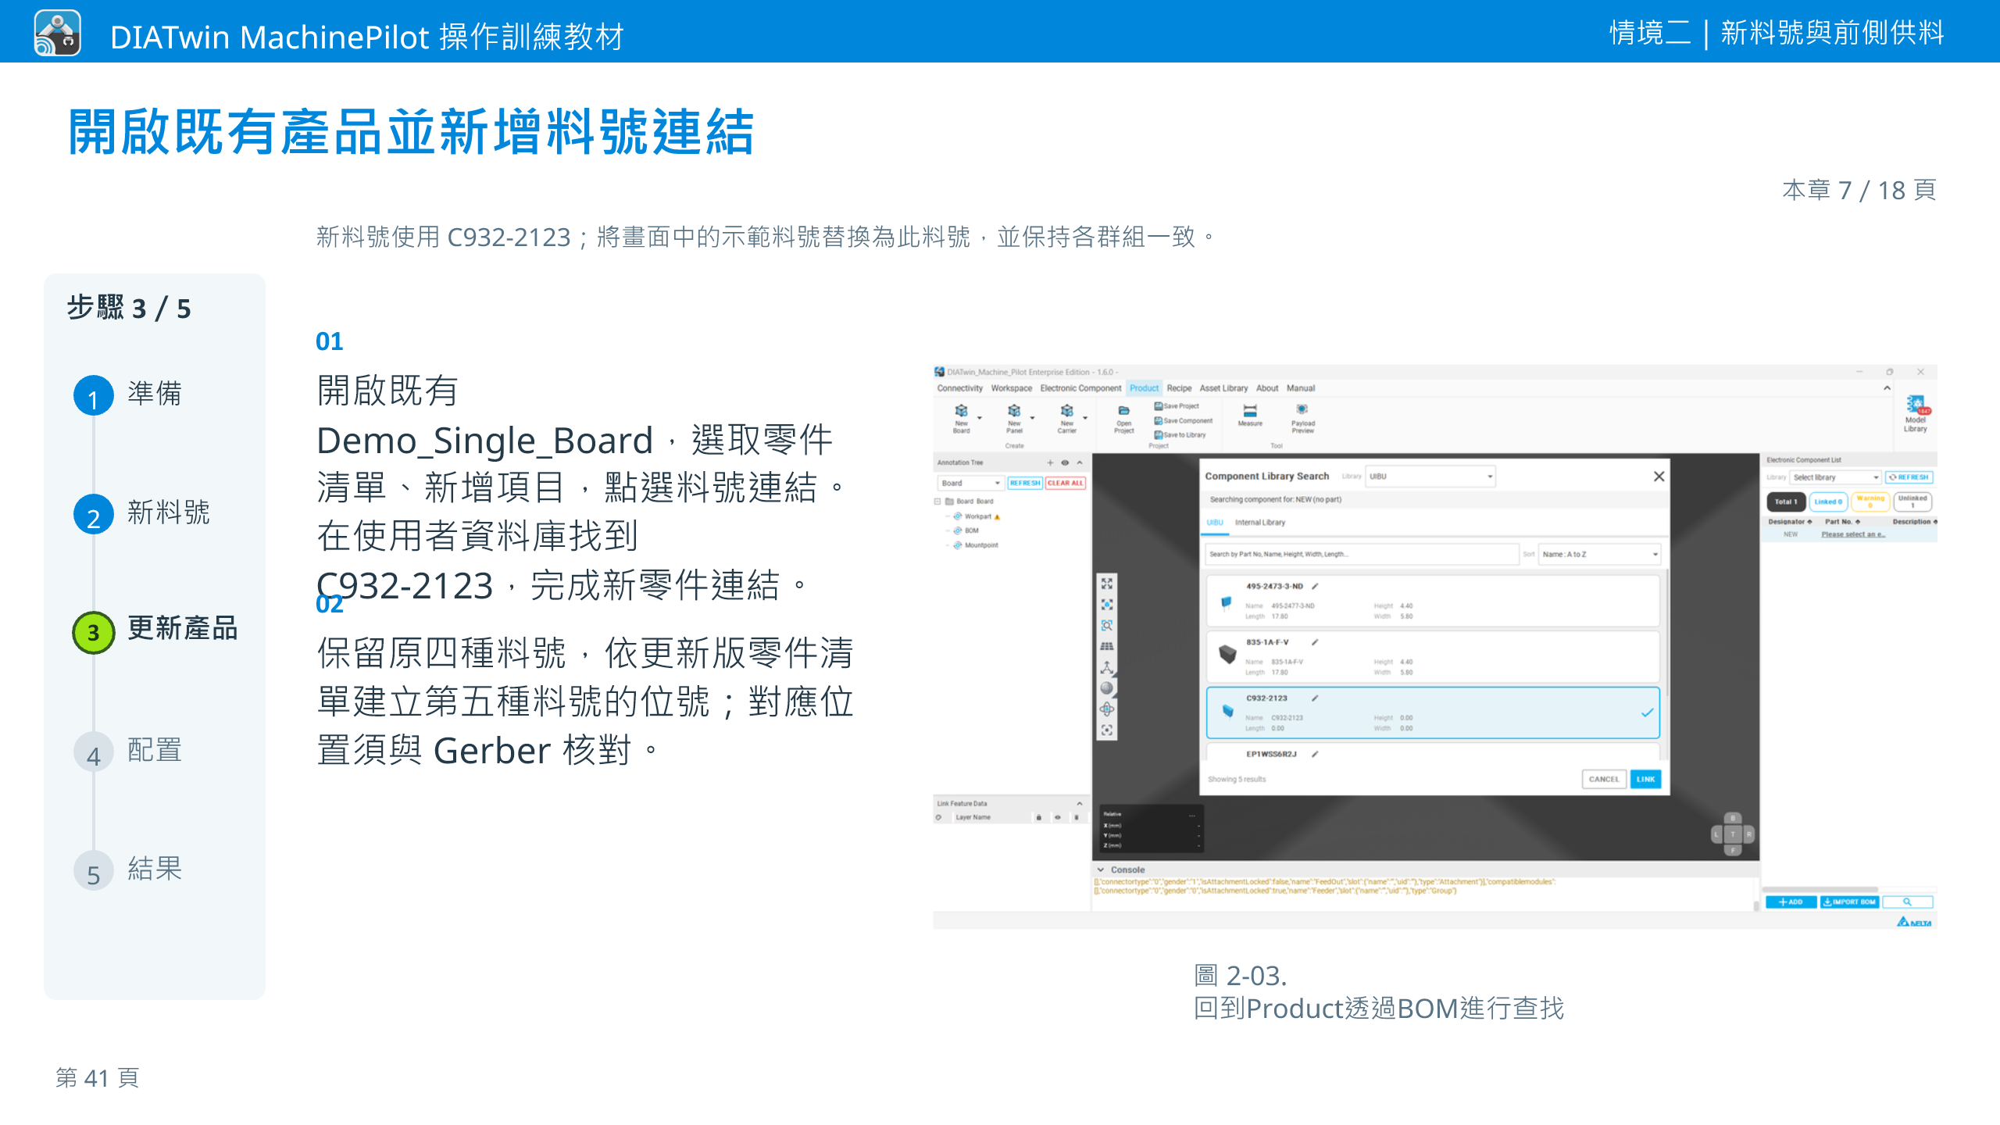This screenshot has height=1125, width=2000.
Task: Open the New Panel dropdown arrow
Action: pos(1032,418)
